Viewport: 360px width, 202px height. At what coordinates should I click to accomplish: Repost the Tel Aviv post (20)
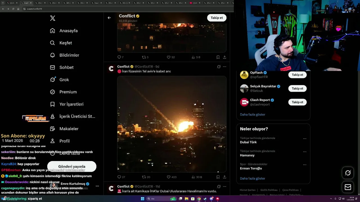point(146,177)
